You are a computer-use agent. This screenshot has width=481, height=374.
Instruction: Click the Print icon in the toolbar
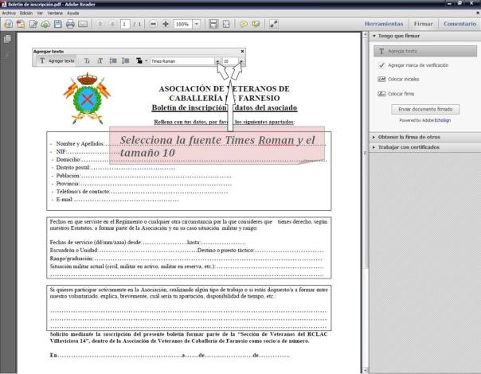[x=72, y=25]
